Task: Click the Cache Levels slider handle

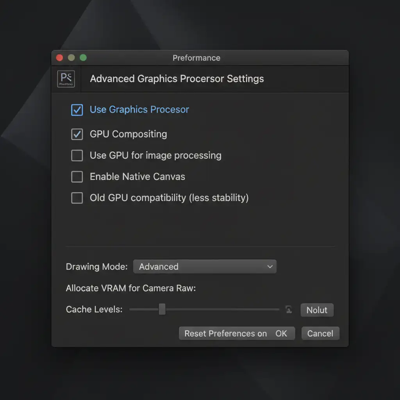Action: tap(162, 309)
